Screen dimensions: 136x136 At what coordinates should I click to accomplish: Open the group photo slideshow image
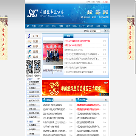click(53, 53)
